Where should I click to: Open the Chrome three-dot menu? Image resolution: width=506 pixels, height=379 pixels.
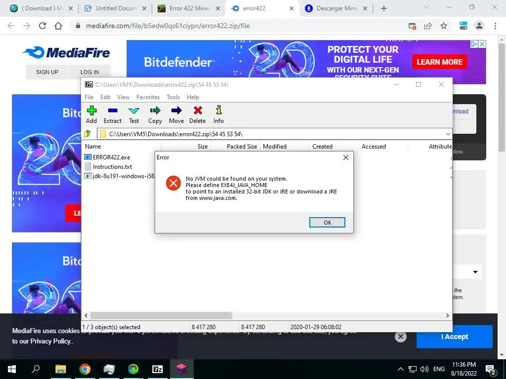tap(495, 26)
